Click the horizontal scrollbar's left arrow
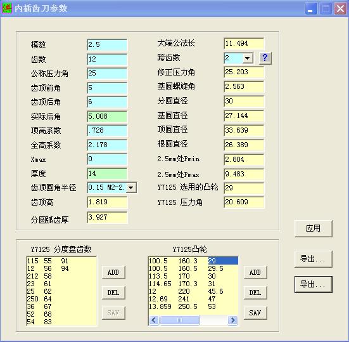This screenshot has width=349, height=342. pos(154,320)
